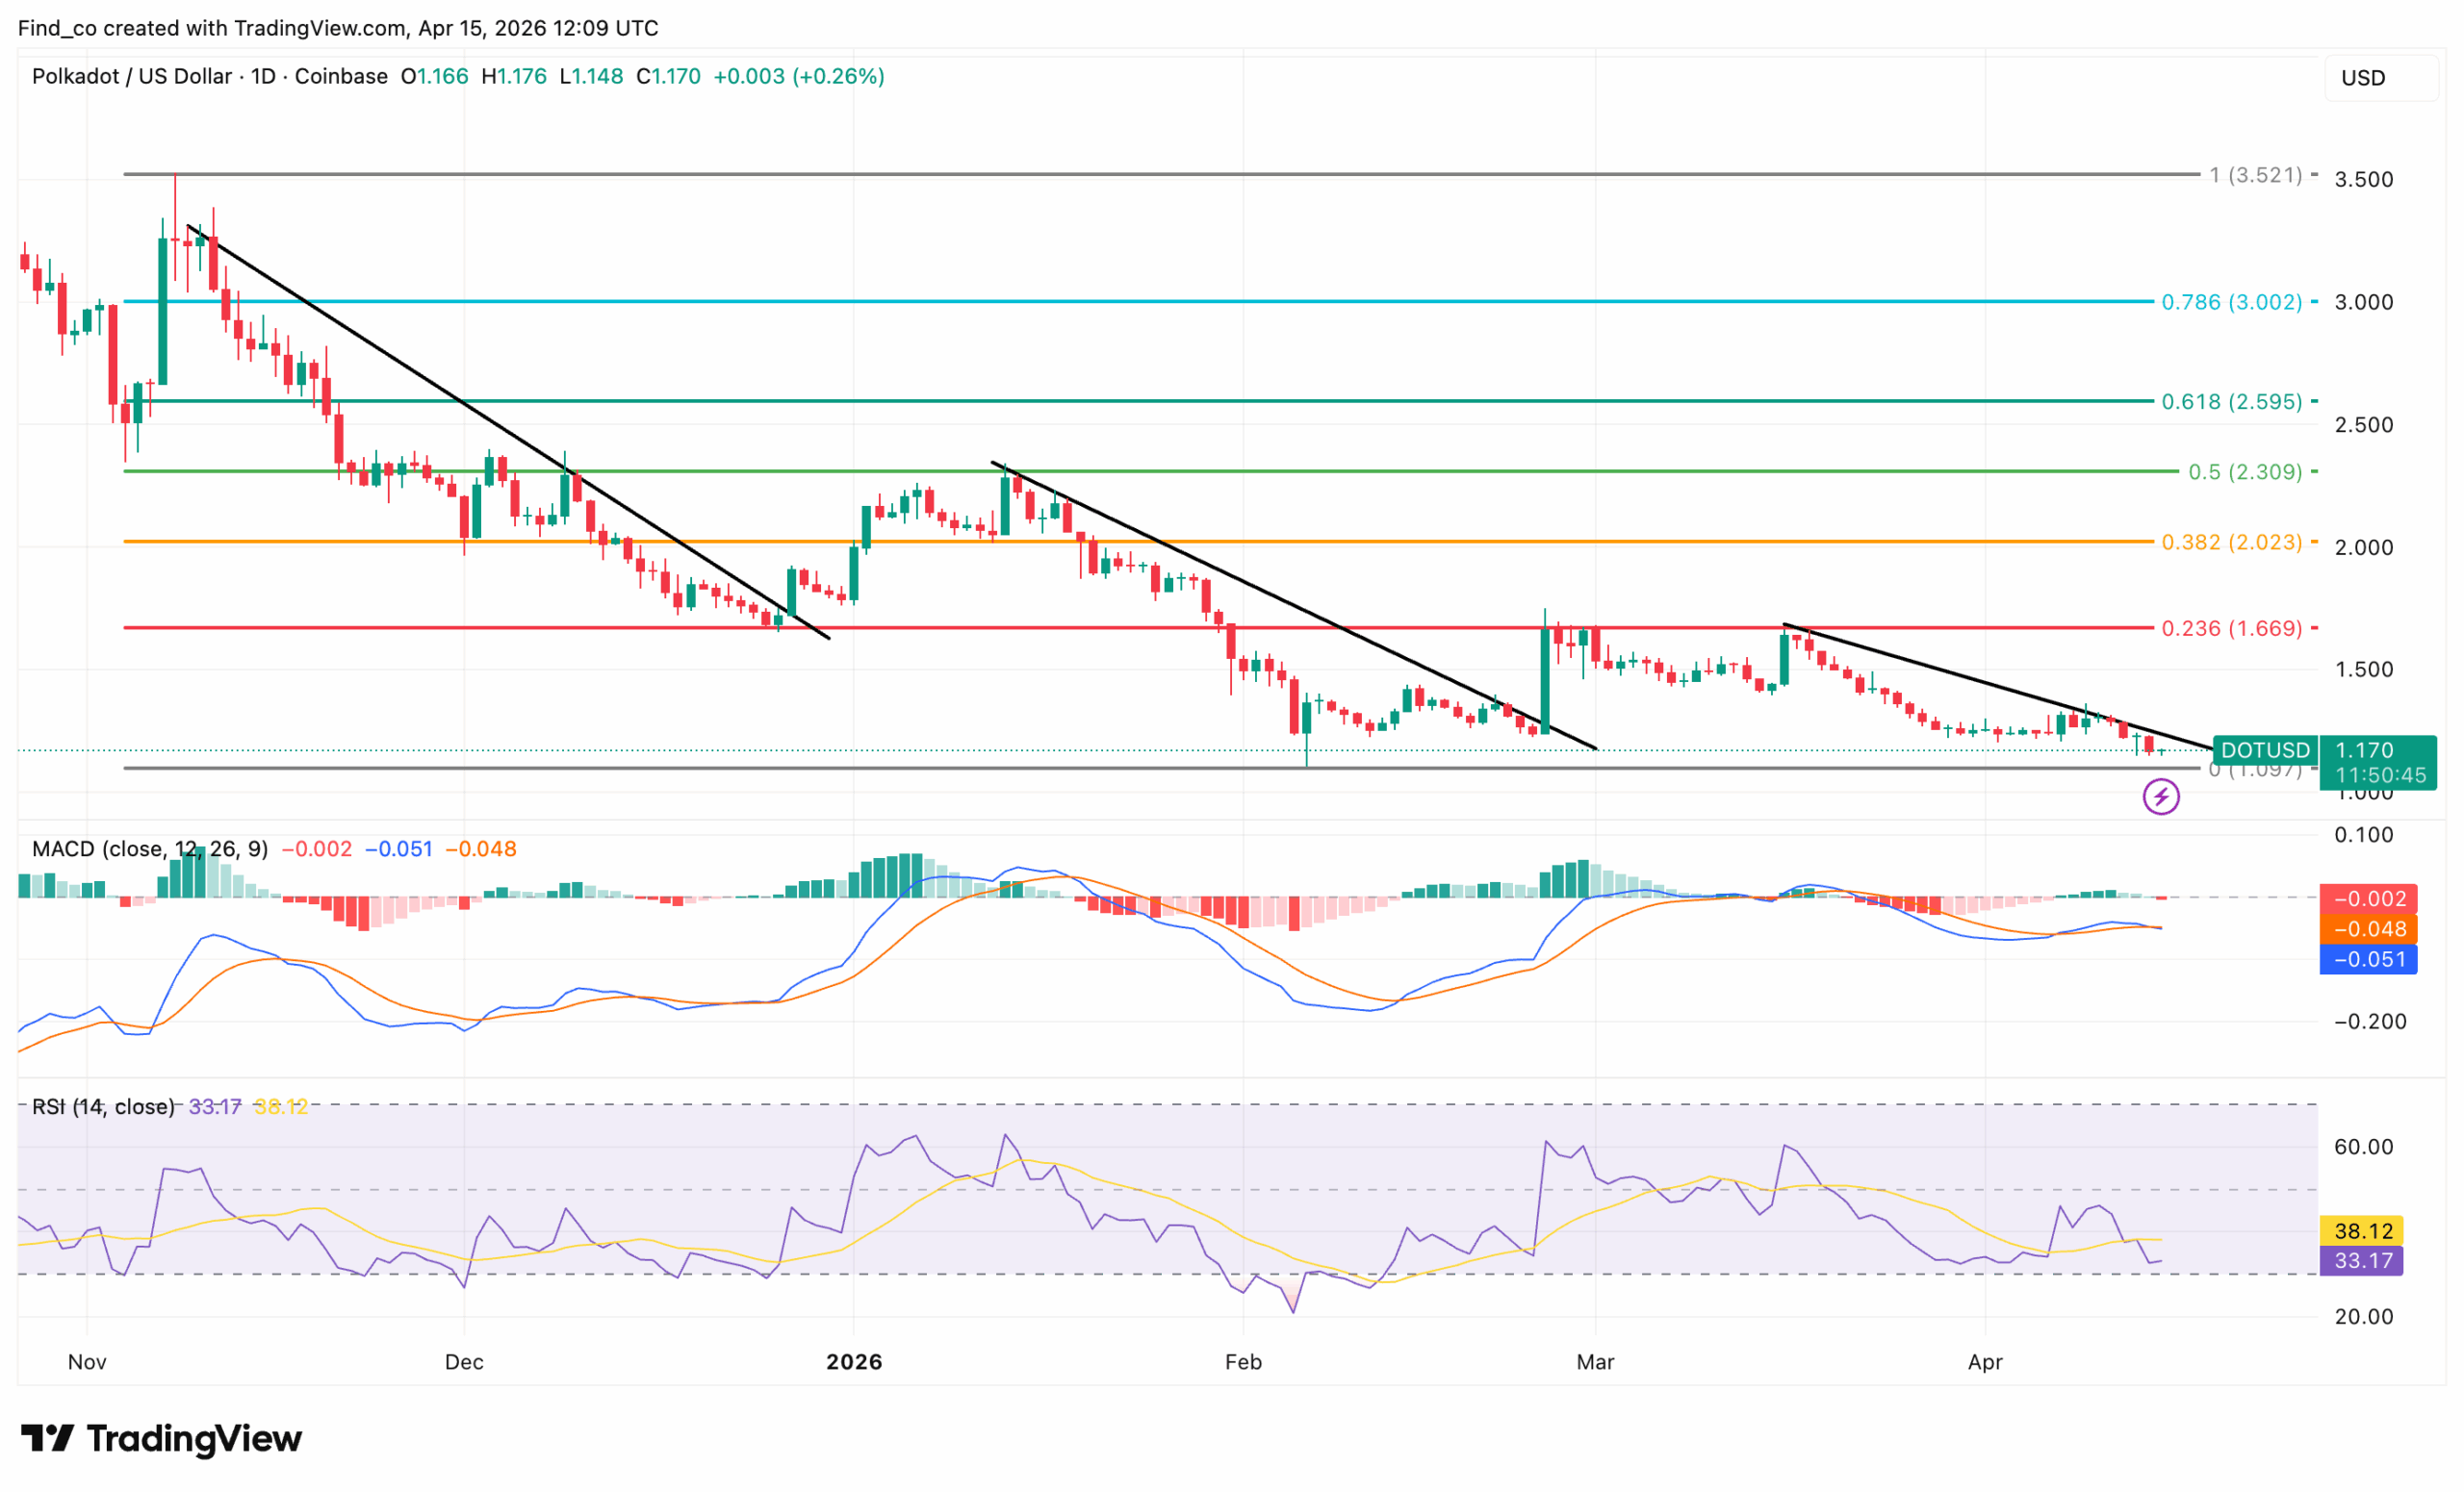Image resolution: width=2464 pixels, height=1492 pixels.
Task: Click the red MACD value -0.002 tag
Action: [2369, 898]
